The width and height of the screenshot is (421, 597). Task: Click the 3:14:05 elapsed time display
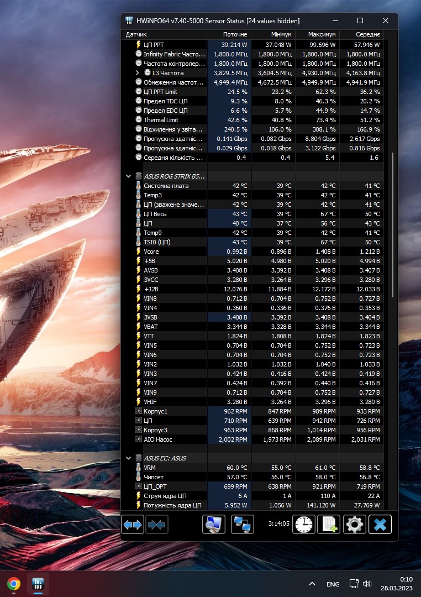[x=278, y=523]
